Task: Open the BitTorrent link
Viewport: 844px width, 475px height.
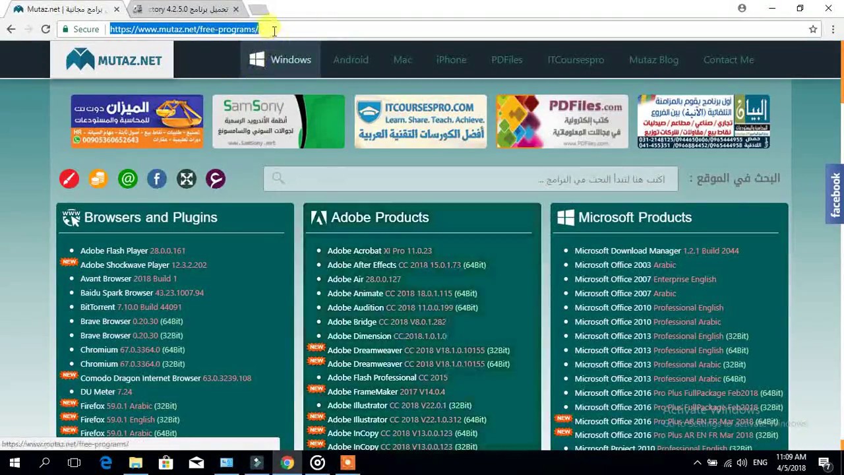Action: 131,307
